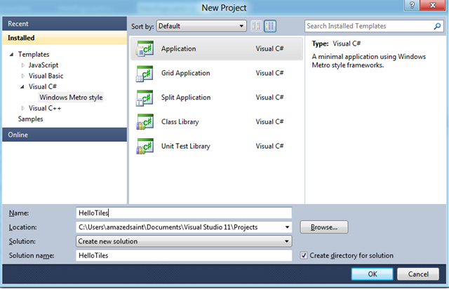This screenshot has width=449, height=289.
Task: Focus the Name input field
Action: coord(184,213)
